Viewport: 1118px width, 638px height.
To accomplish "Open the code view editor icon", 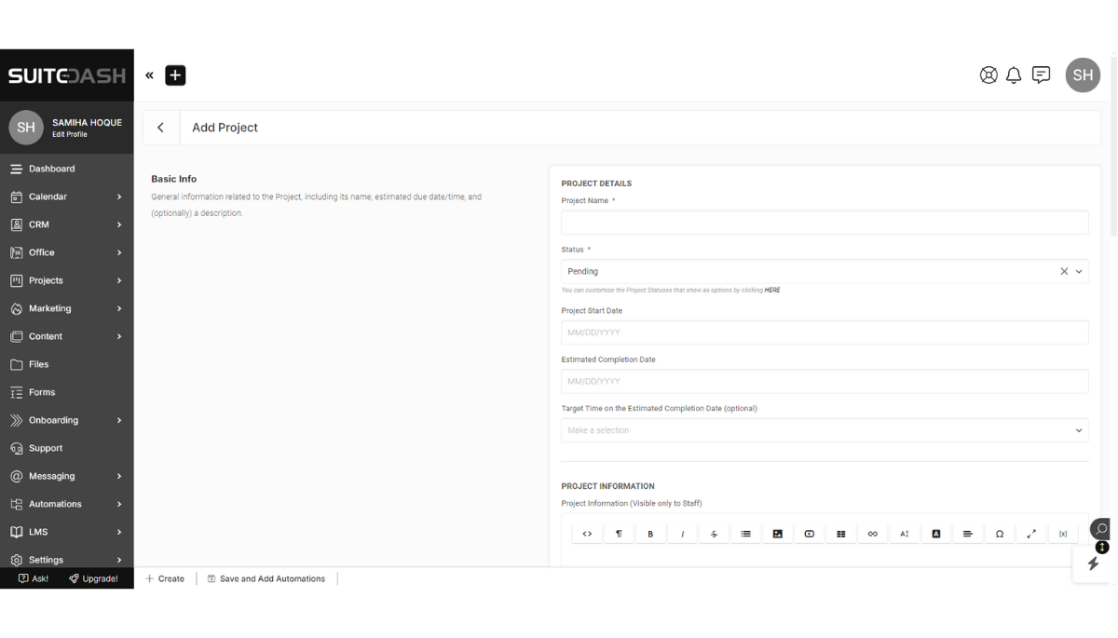I will 587,533.
